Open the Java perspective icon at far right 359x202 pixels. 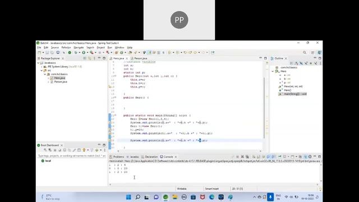tap(319, 52)
